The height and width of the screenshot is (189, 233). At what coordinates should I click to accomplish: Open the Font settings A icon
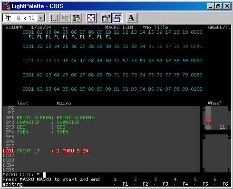(x=132, y=18)
